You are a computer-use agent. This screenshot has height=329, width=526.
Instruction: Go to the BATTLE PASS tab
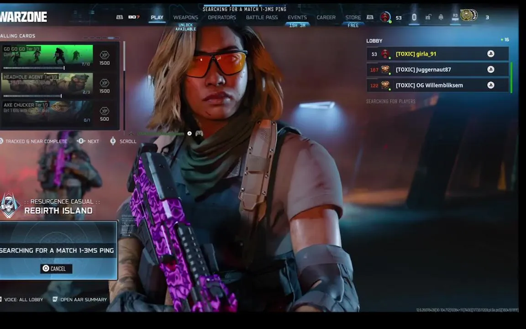point(262,17)
